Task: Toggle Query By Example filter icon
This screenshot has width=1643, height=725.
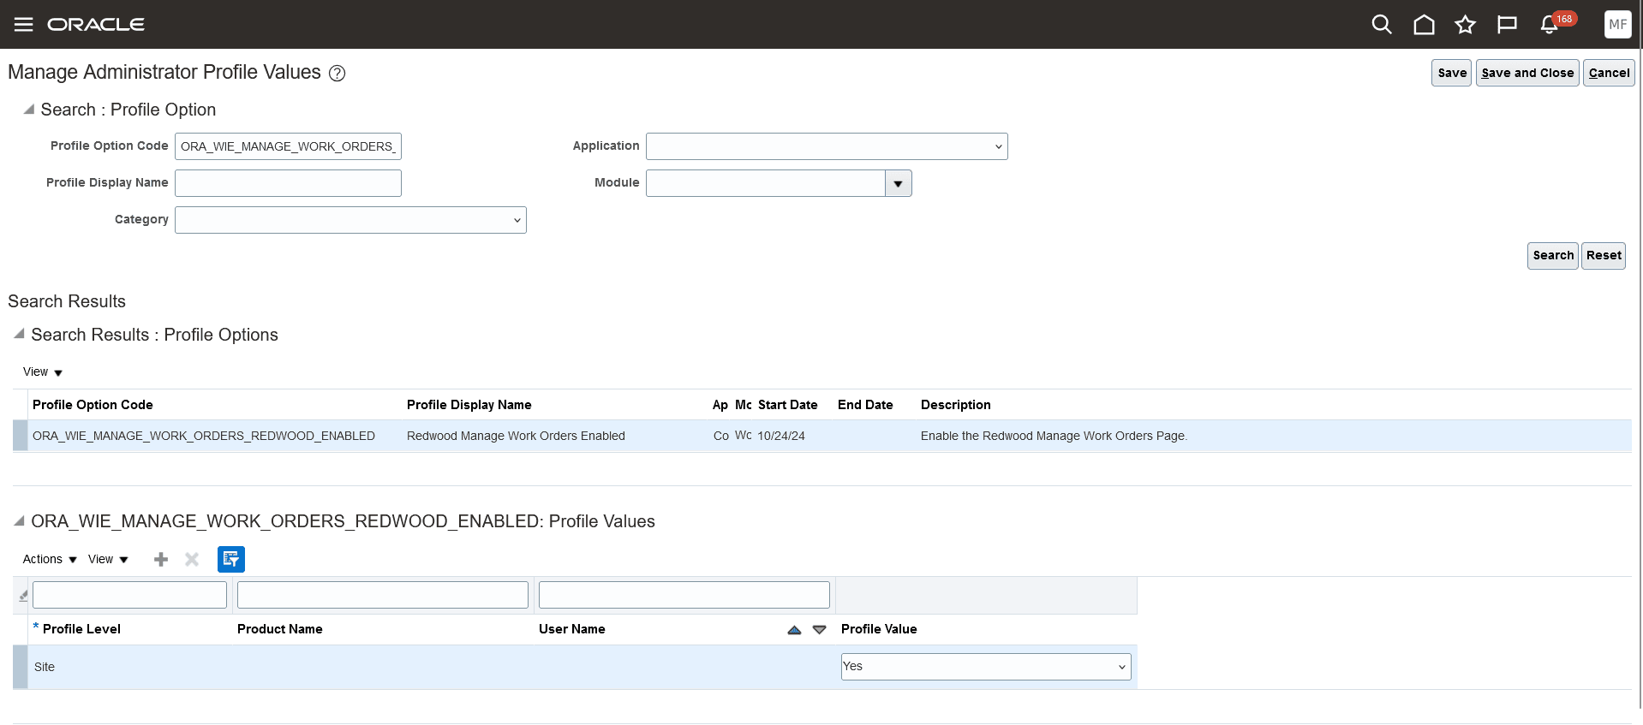Action: [231, 559]
